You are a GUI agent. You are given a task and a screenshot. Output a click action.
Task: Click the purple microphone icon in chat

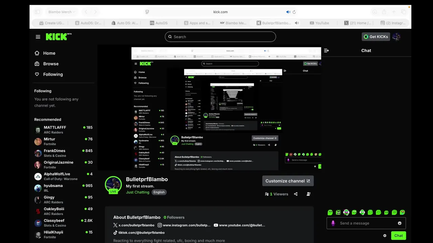coord(333,223)
